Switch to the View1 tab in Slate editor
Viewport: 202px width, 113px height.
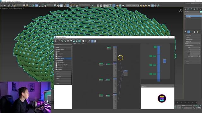click(74, 44)
